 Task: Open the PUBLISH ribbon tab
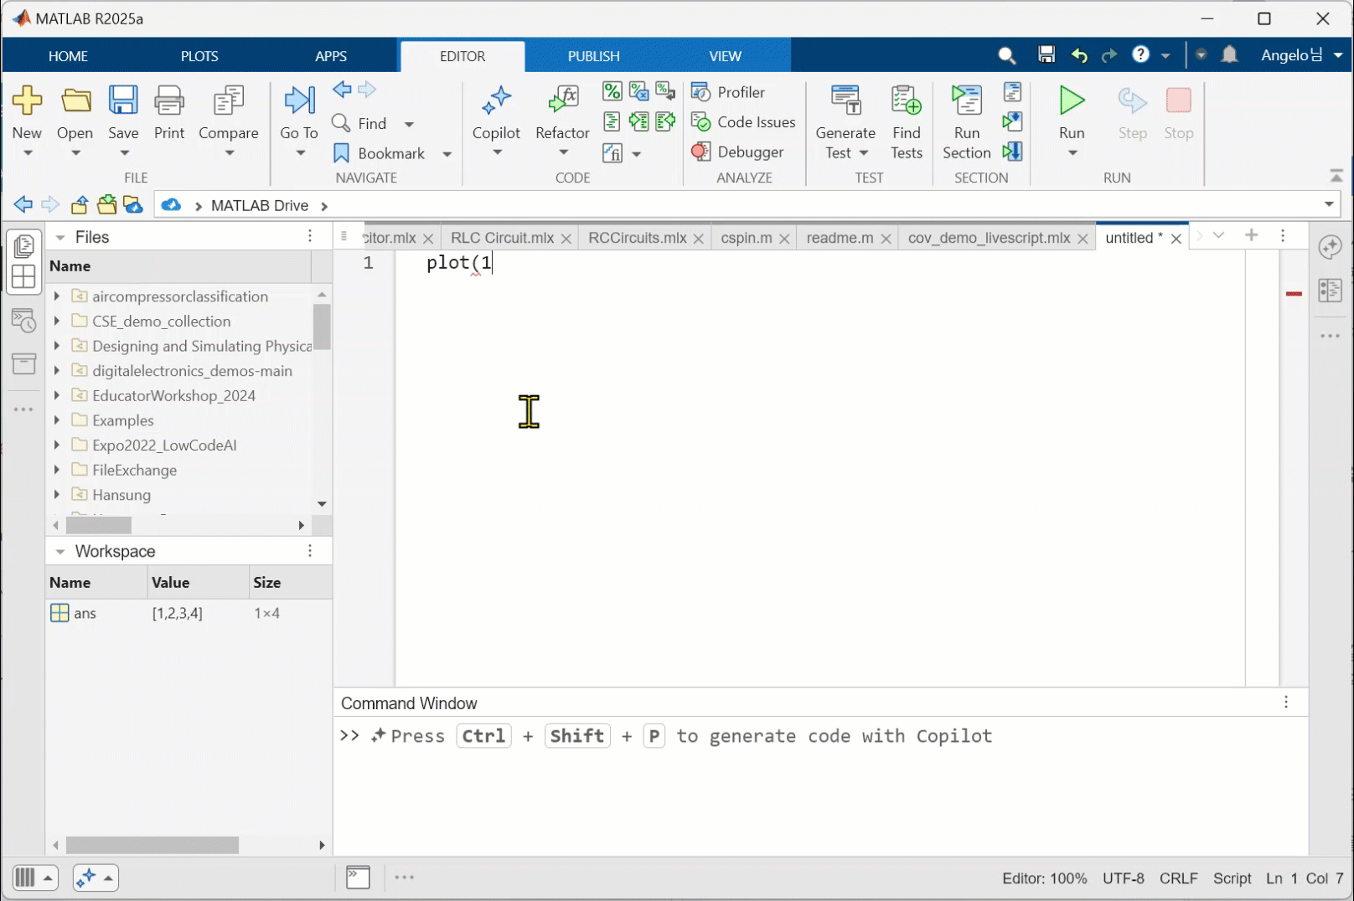(x=594, y=56)
